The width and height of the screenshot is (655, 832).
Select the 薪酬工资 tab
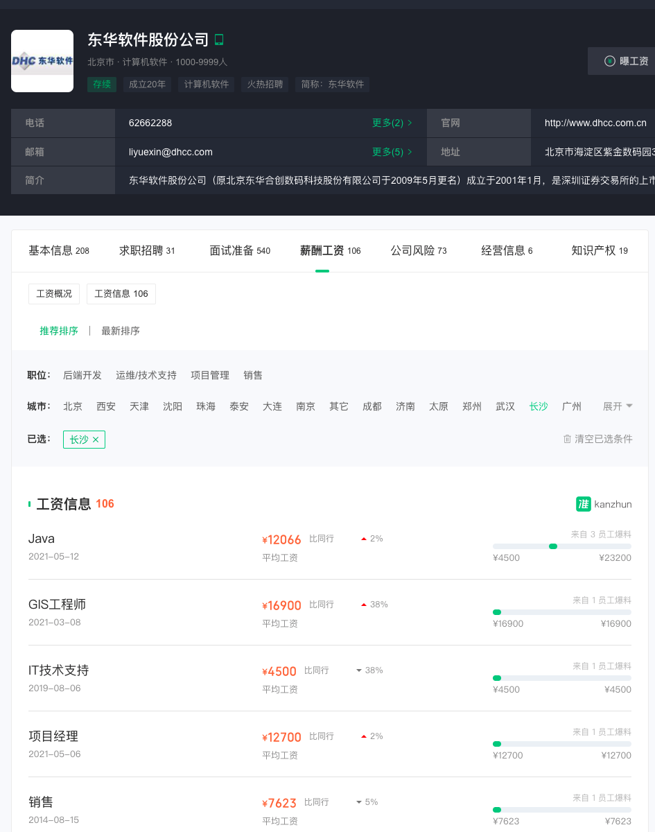point(331,251)
